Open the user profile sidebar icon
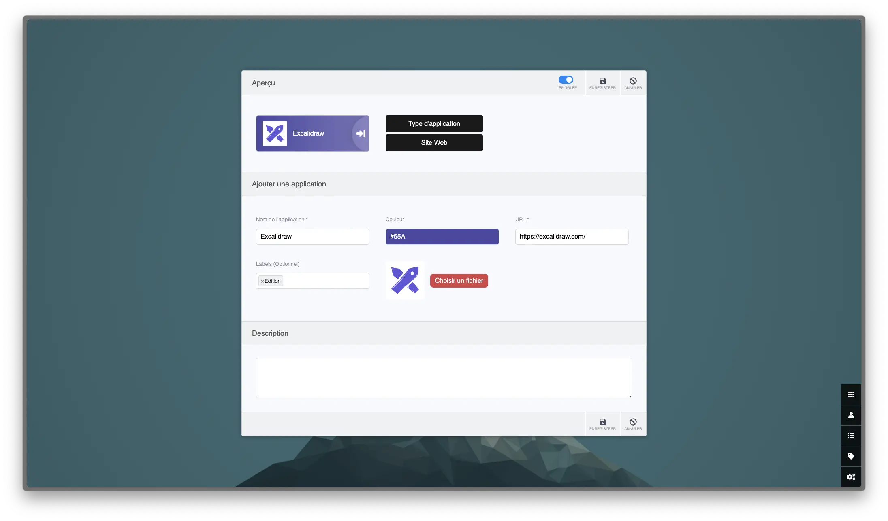Screen dimensions: 888x521 tap(851, 415)
